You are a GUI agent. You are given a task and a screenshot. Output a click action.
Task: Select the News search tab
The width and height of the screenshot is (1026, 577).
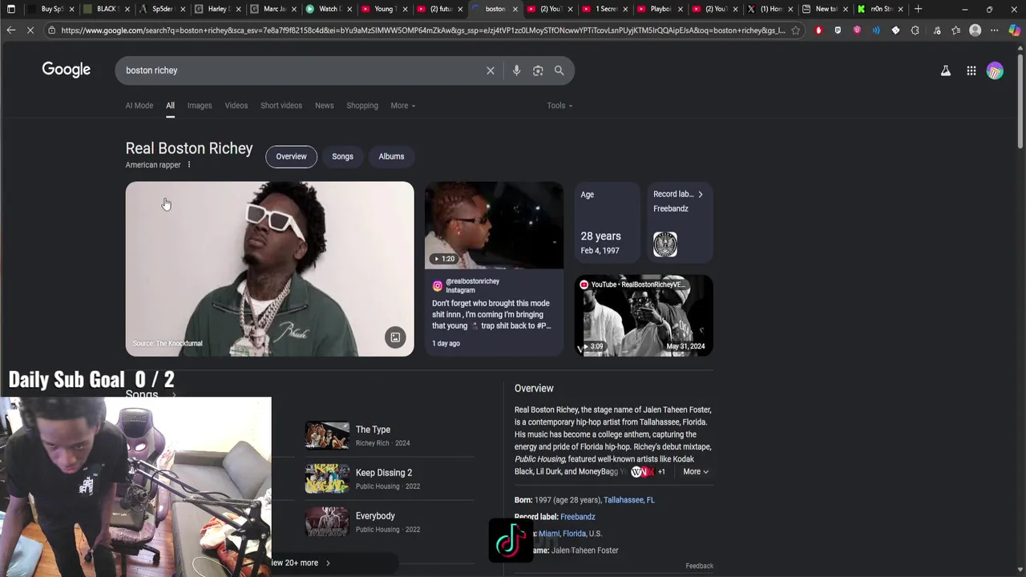[324, 106]
